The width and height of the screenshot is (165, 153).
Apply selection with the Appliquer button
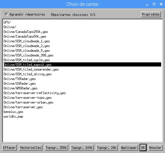click(129, 148)
